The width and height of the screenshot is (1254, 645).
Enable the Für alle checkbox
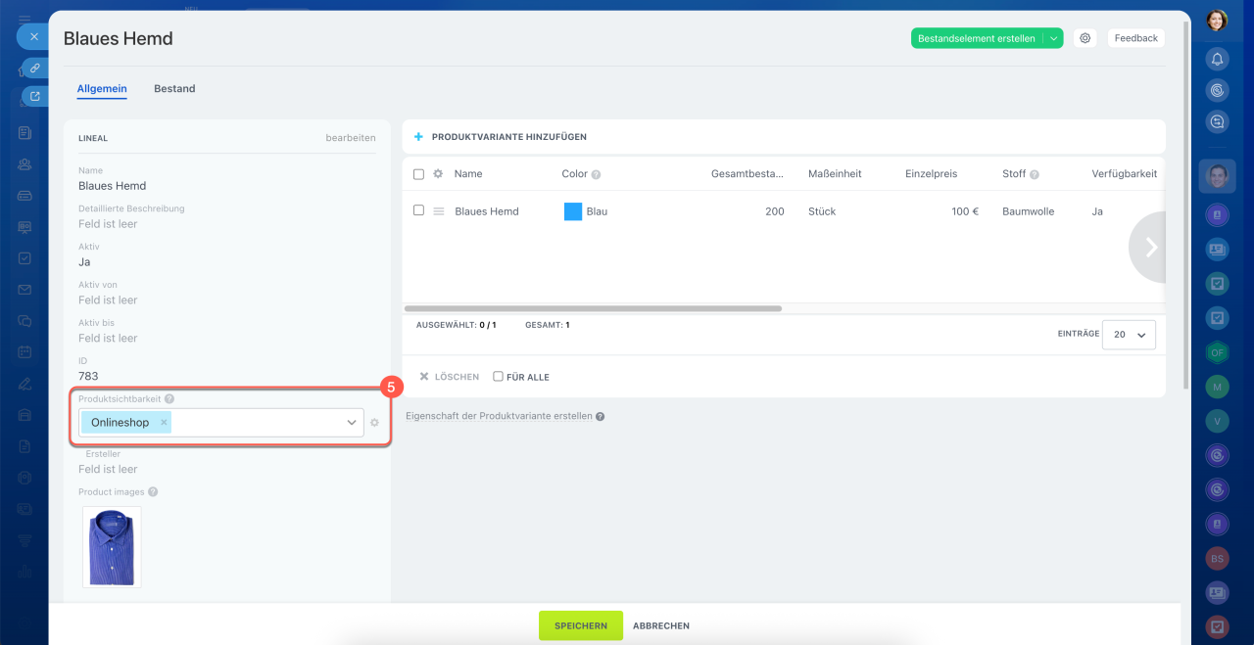point(499,377)
